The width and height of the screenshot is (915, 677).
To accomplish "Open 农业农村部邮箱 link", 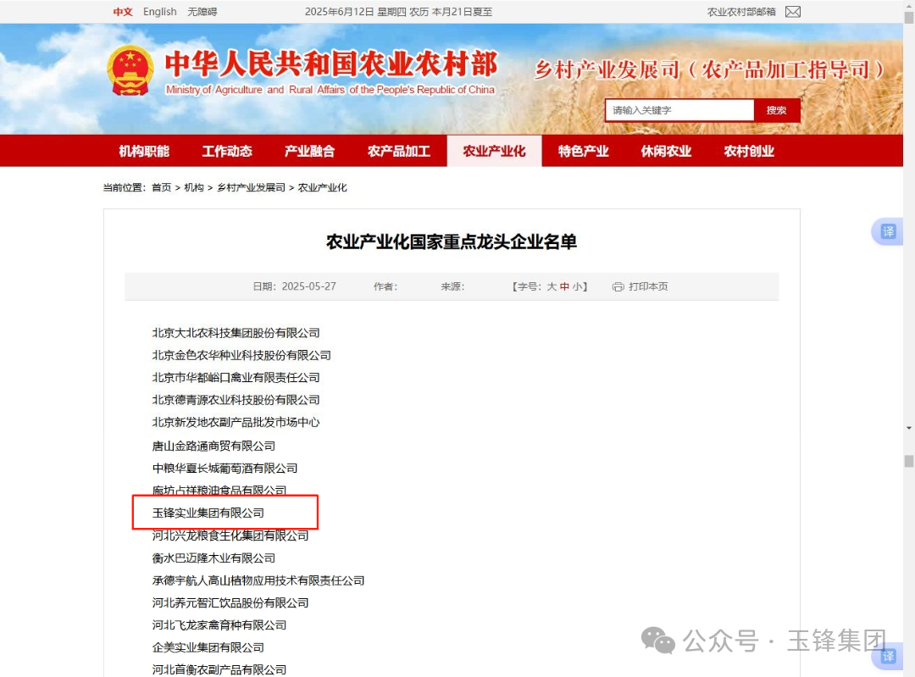I will click(x=741, y=12).
